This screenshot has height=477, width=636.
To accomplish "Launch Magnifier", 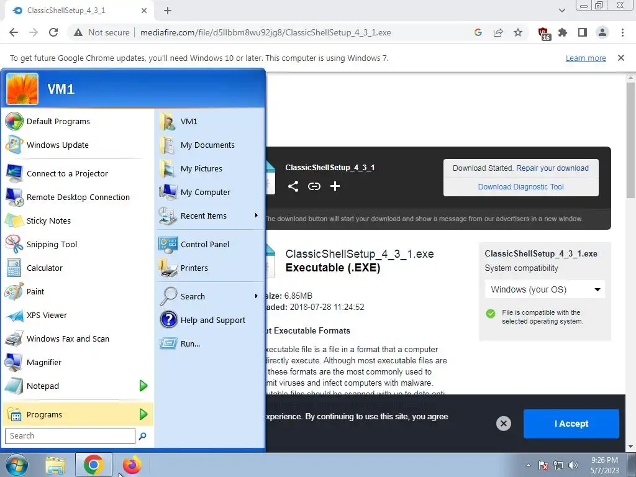I will click(77, 362).
